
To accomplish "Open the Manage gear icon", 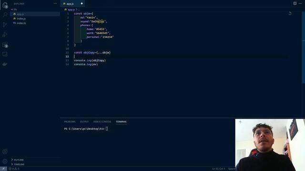I will pyautogui.click(x=5, y=161).
